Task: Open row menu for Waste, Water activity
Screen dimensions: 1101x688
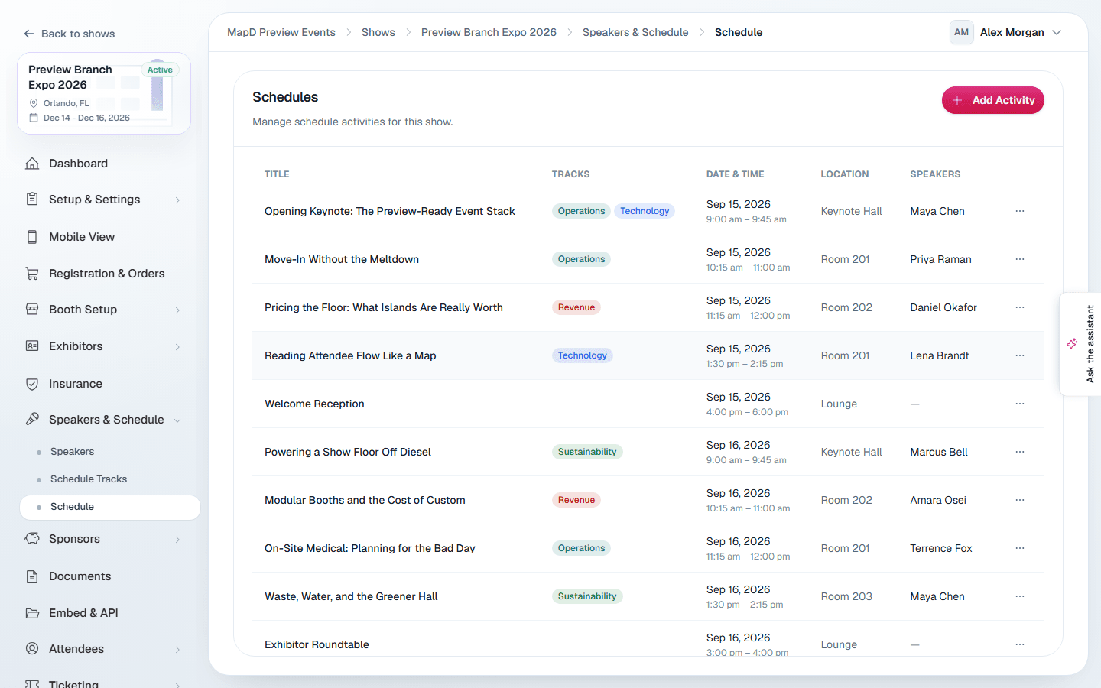Action: pos(1020,596)
